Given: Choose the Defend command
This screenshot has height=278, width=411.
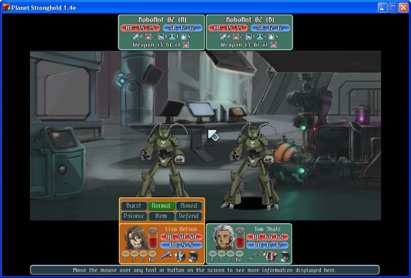Looking at the screenshot, I should click(189, 216).
